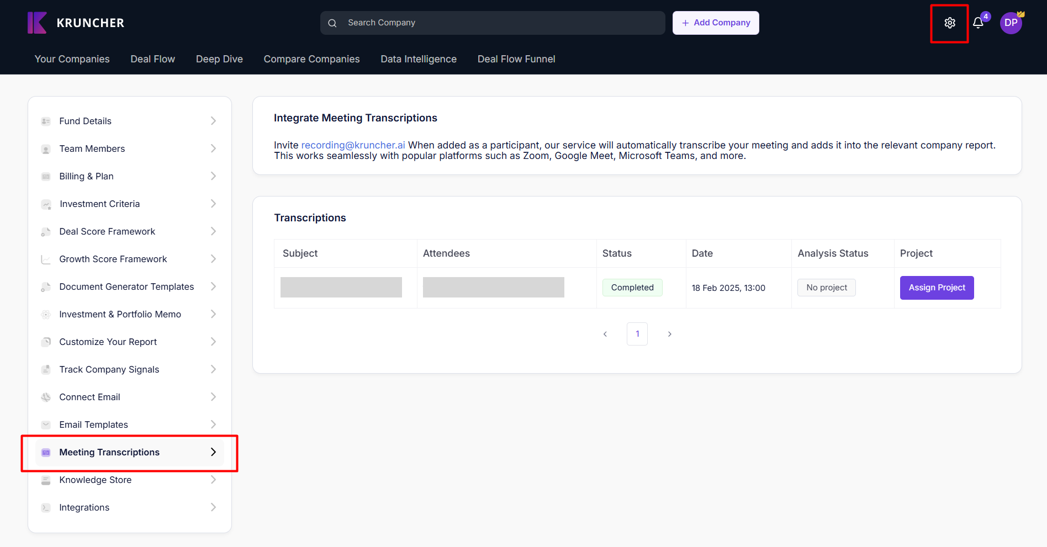Switch to the Deal Flow tab
The image size is (1047, 547).
(152, 59)
